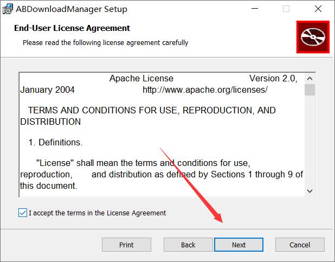Image resolution: width=335 pixels, height=262 pixels.
Task: Click the empty scrollbar track below the thumb
Action: click(x=310, y=141)
